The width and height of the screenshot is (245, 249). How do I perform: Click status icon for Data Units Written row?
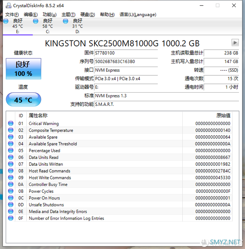click(11, 164)
